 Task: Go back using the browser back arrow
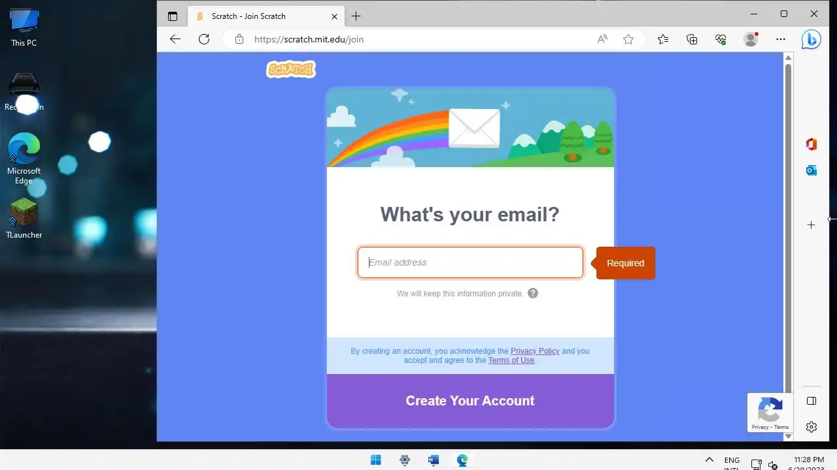point(175,39)
